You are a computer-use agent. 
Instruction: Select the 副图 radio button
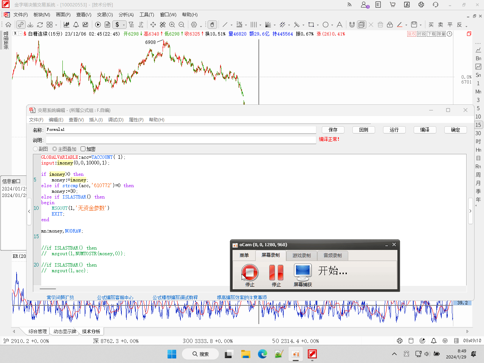(36, 149)
